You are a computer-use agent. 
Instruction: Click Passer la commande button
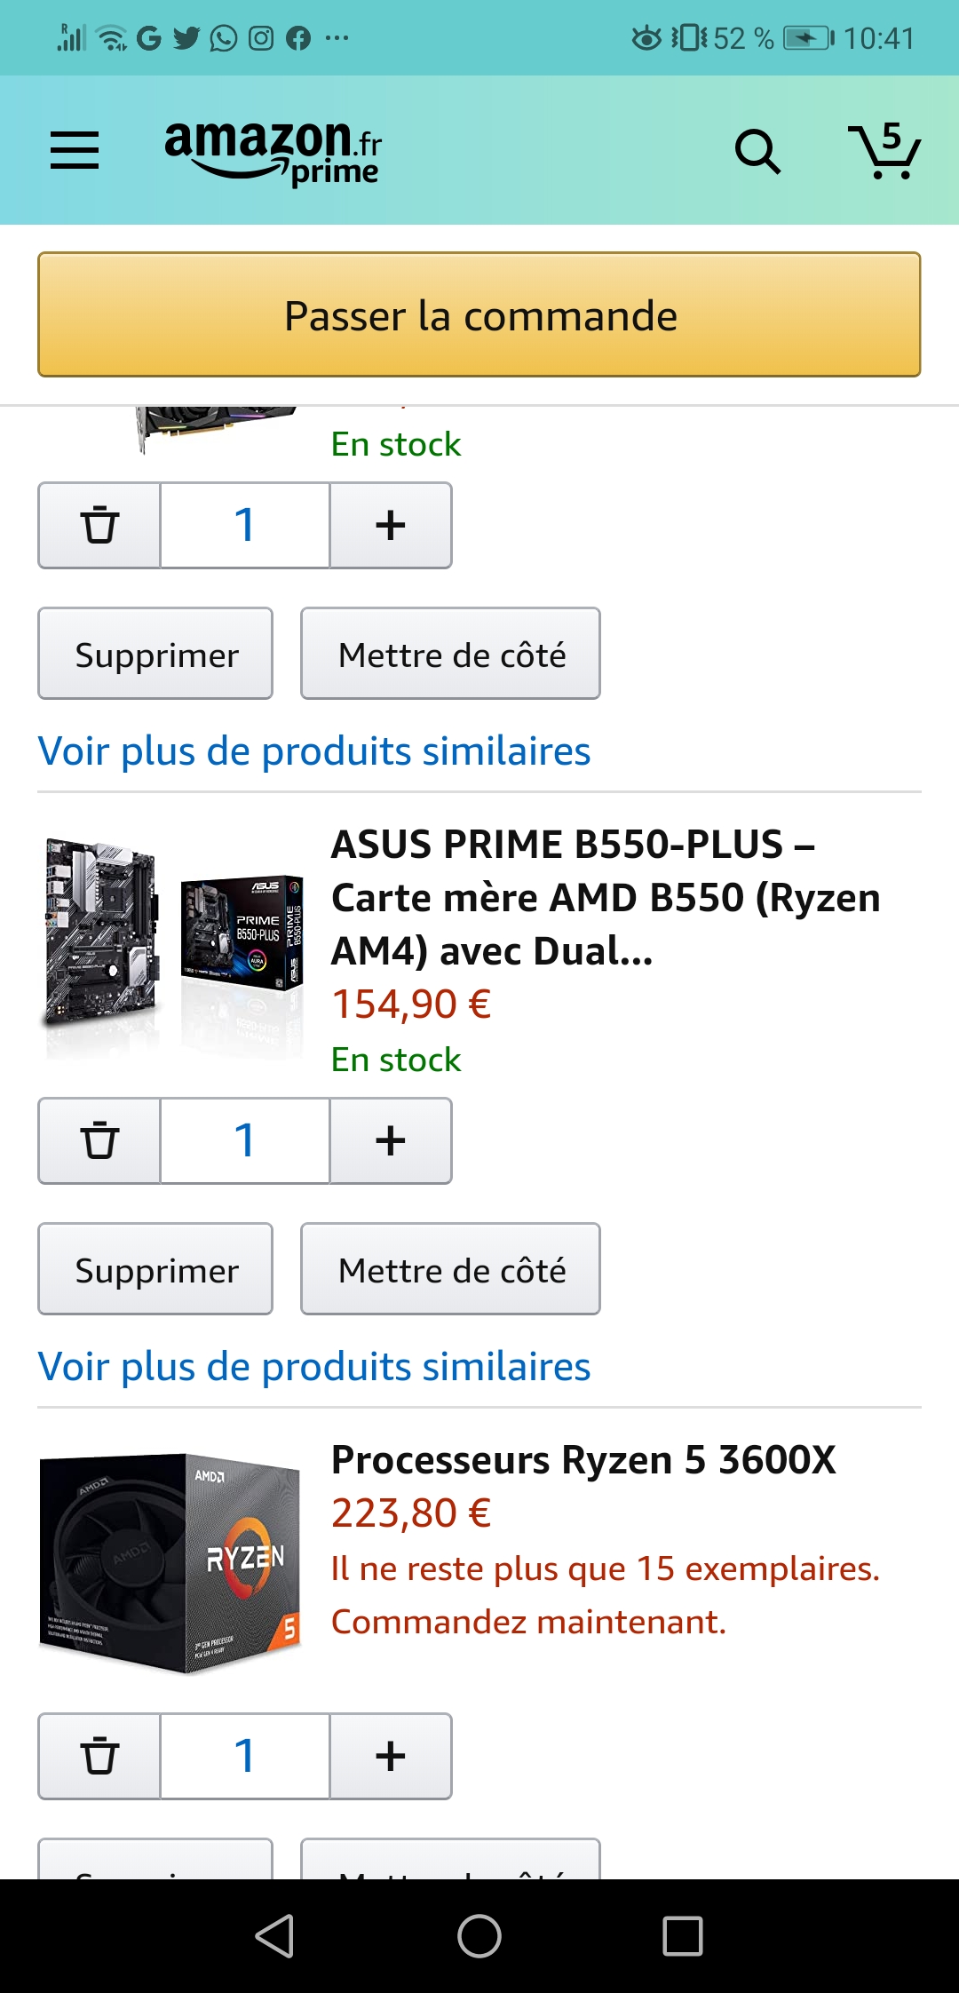(479, 315)
